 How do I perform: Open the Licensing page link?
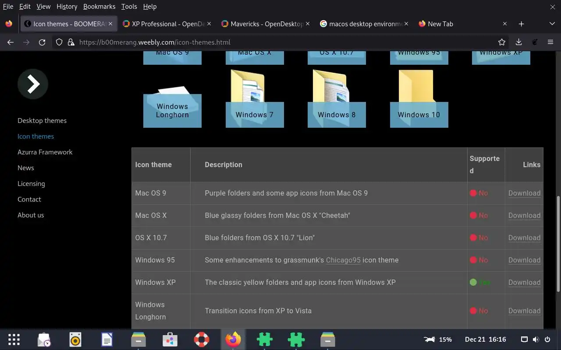tap(31, 183)
